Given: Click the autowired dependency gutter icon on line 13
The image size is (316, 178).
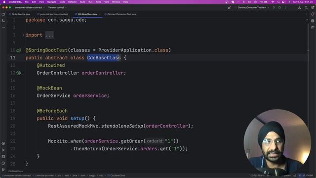Looking at the screenshot, I should pos(19,73).
